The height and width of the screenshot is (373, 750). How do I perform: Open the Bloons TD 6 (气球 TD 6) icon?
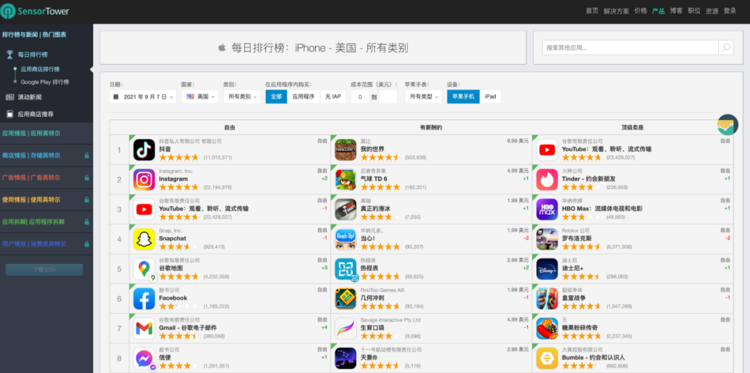tap(345, 179)
